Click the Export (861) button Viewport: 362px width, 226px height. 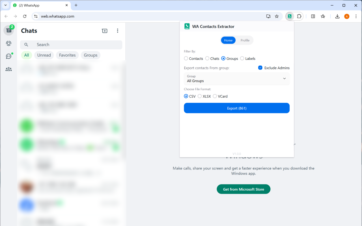coord(237,108)
